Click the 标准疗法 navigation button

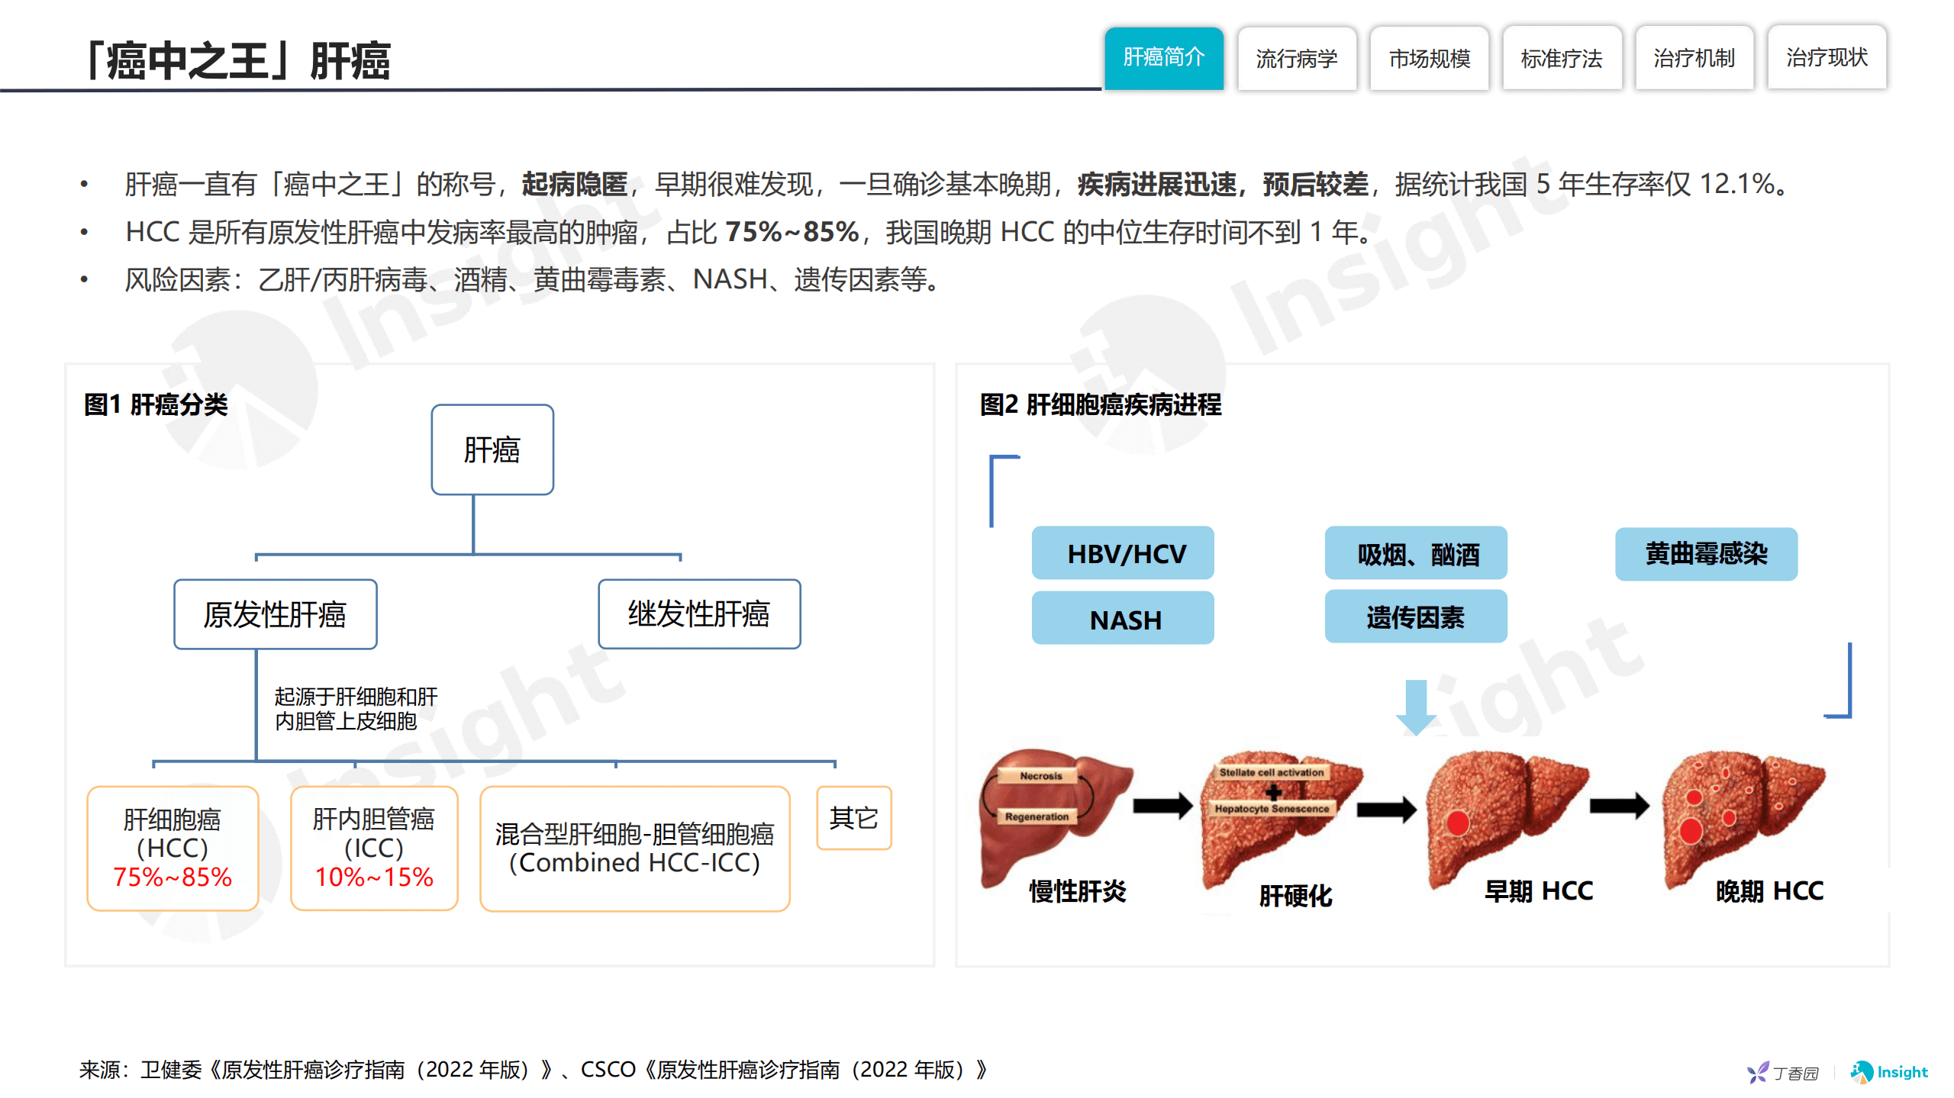coord(1562,58)
